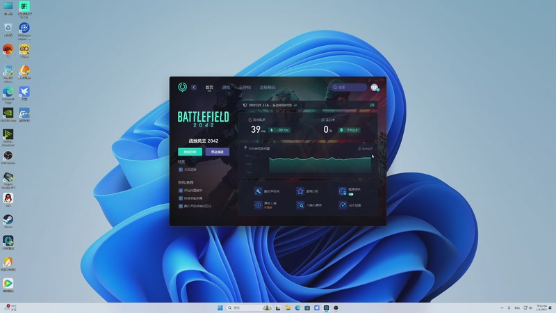This screenshot has height=313, width=556.
Task: Open the OBS Studio desktop shortcut
Action: pyautogui.click(x=8, y=158)
